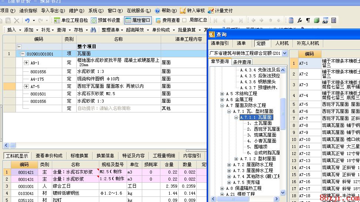Enable the 局部汇总 checkbox

[184, 20]
